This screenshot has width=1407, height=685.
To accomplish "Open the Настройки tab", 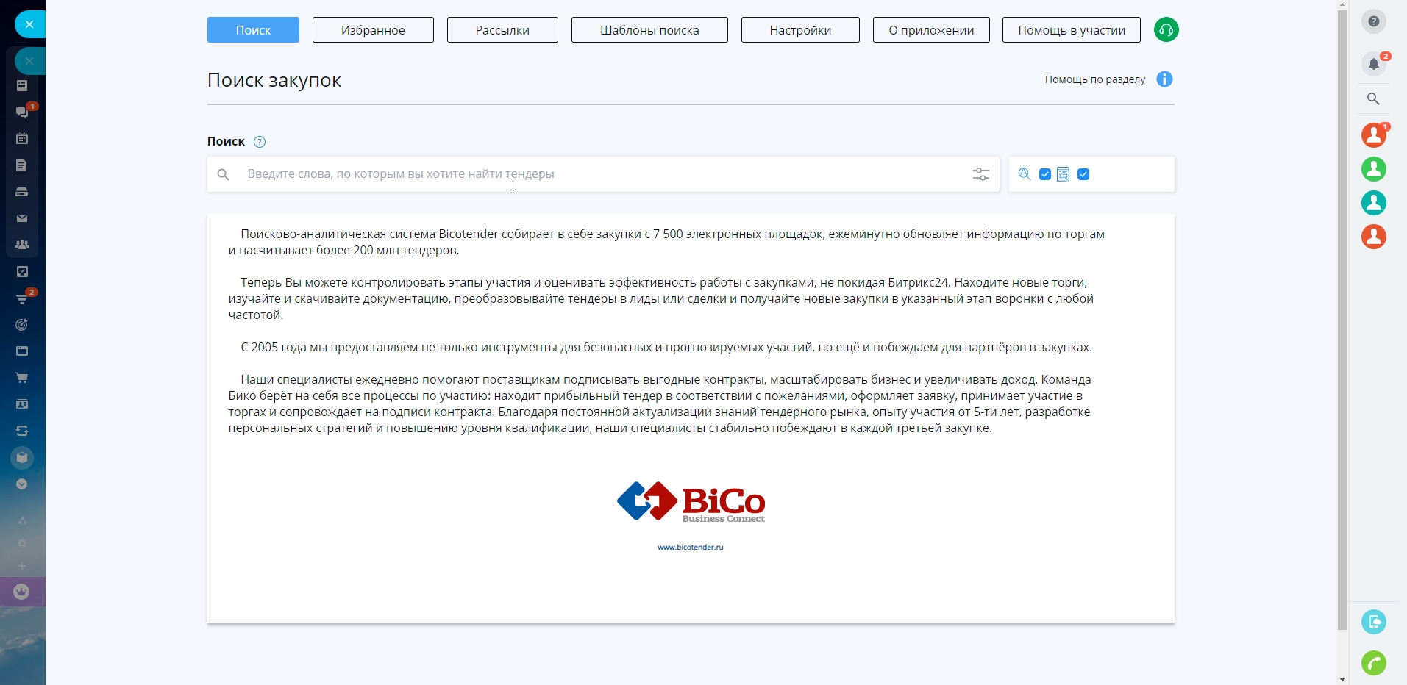I will coord(800,30).
